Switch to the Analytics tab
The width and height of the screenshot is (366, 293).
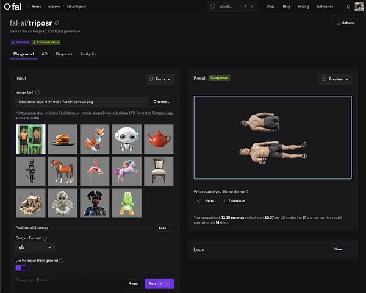[x=88, y=54]
